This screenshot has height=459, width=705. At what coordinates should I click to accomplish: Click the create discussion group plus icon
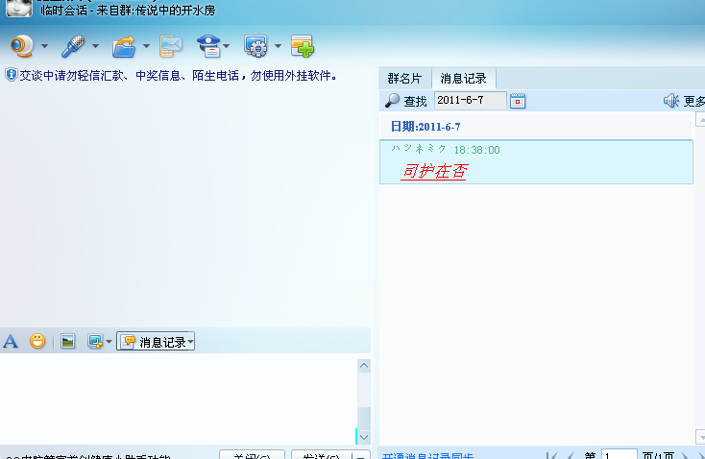click(303, 46)
